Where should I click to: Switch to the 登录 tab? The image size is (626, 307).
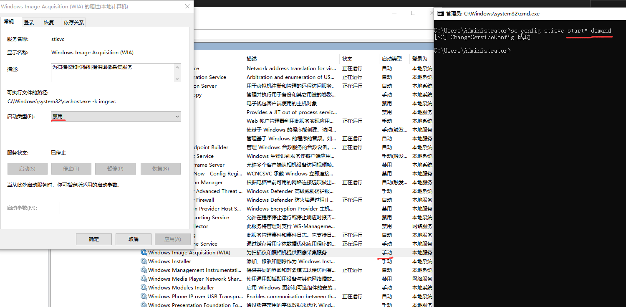click(29, 23)
